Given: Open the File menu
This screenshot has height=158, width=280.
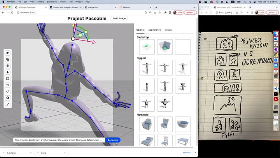Looking at the screenshot, I should coord(19,2).
